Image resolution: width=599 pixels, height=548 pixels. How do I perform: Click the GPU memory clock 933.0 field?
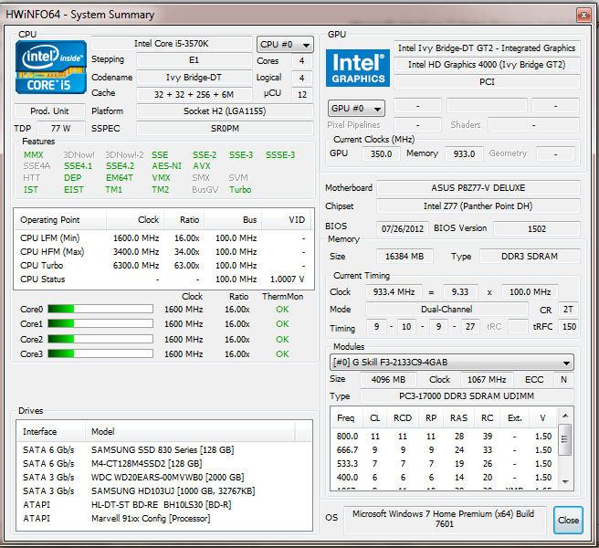point(464,154)
